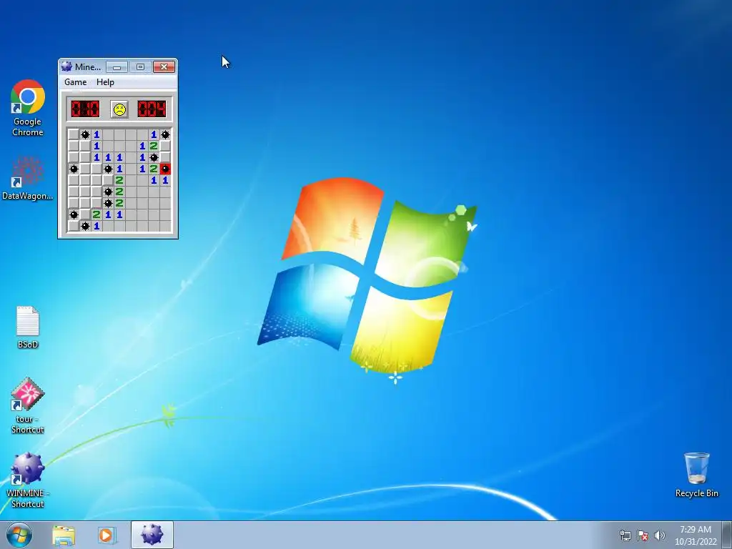Click the 1 directly below the red mine
This screenshot has height=549, width=732.
click(x=165, y=180)
